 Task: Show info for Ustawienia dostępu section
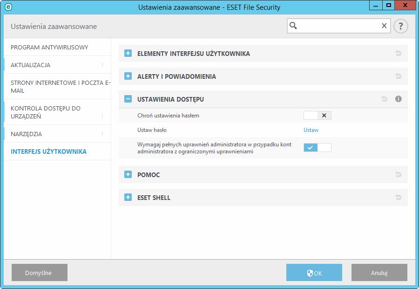tap(398, 99)
